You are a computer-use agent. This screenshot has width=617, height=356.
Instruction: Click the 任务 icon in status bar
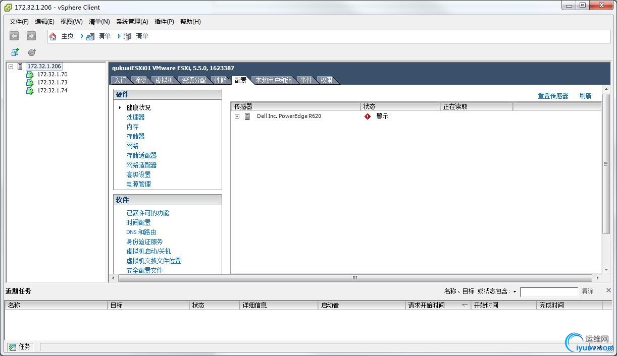click(x=12, y=347)
